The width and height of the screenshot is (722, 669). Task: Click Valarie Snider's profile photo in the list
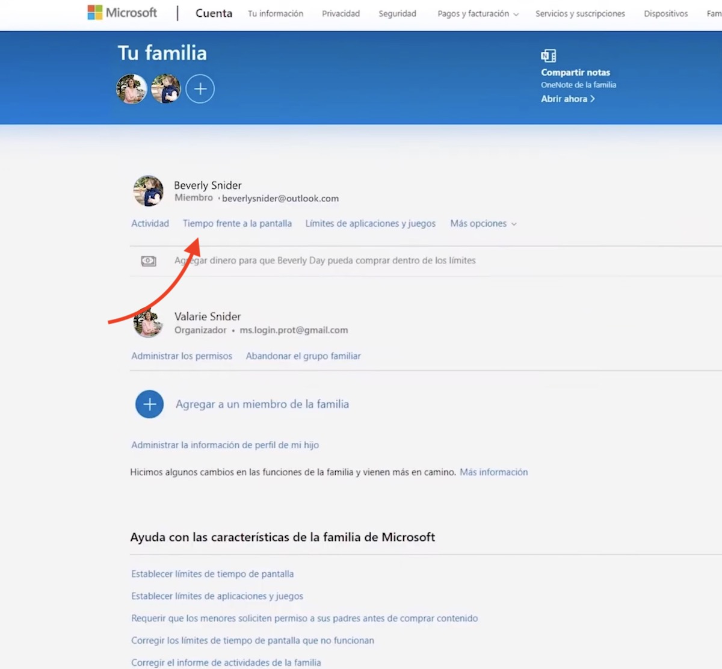(x=148, y=322)
